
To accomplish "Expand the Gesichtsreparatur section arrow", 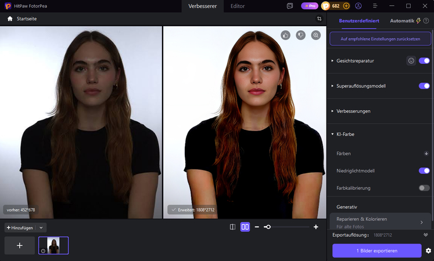I will [332, 61].
